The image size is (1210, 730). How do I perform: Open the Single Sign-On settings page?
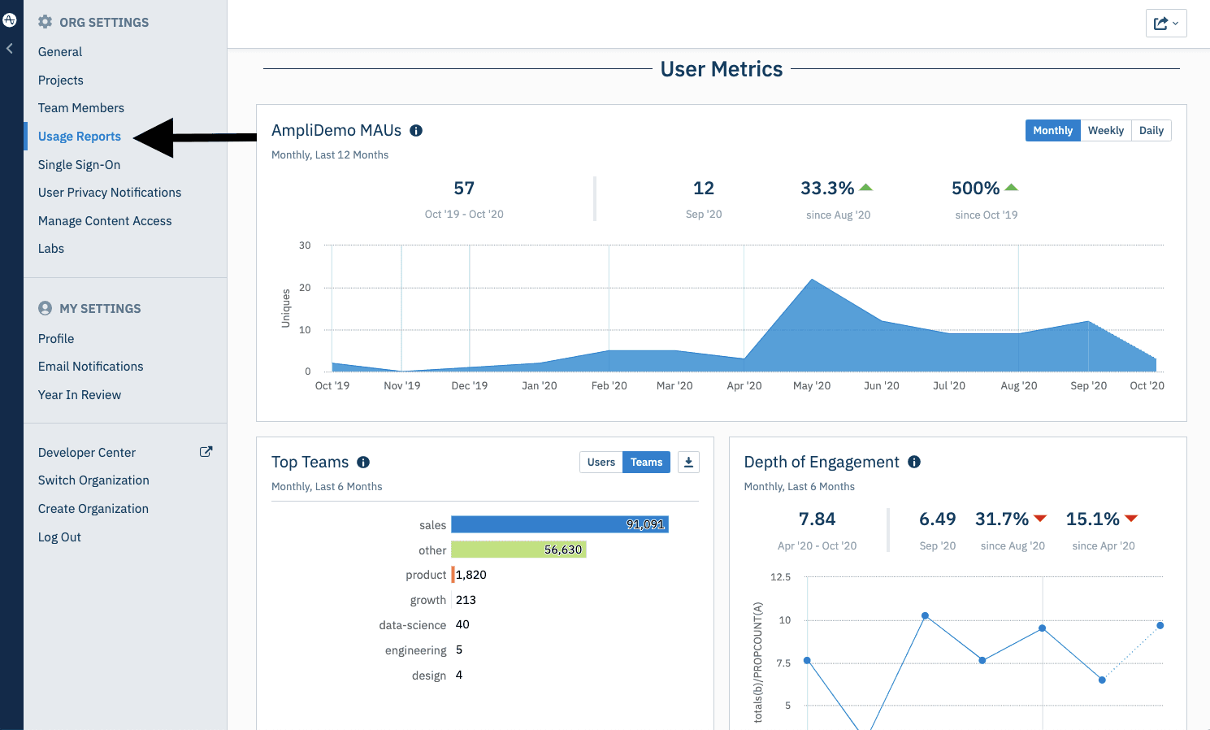tap(79, 164)
